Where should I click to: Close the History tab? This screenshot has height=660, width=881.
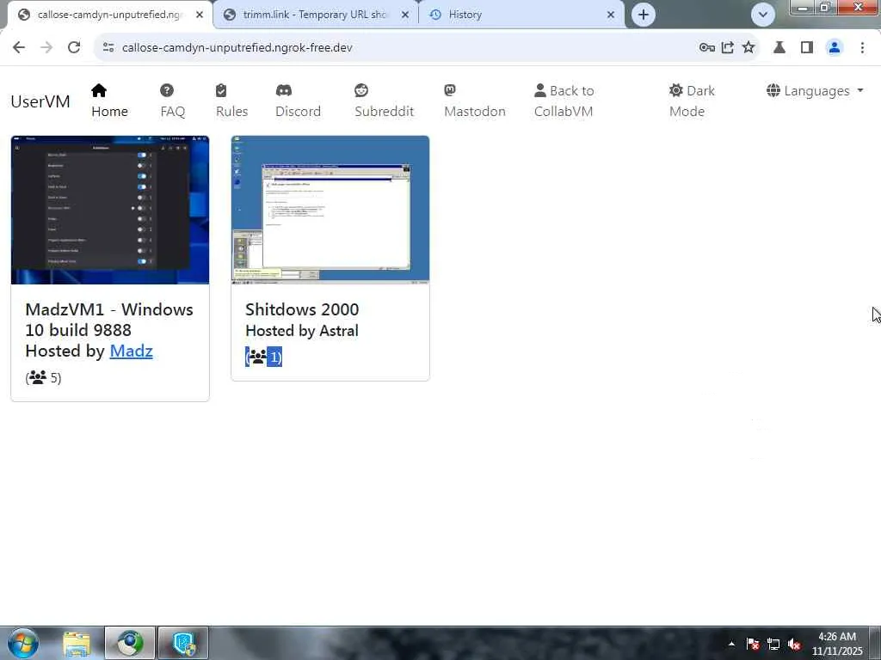point(611,15)
